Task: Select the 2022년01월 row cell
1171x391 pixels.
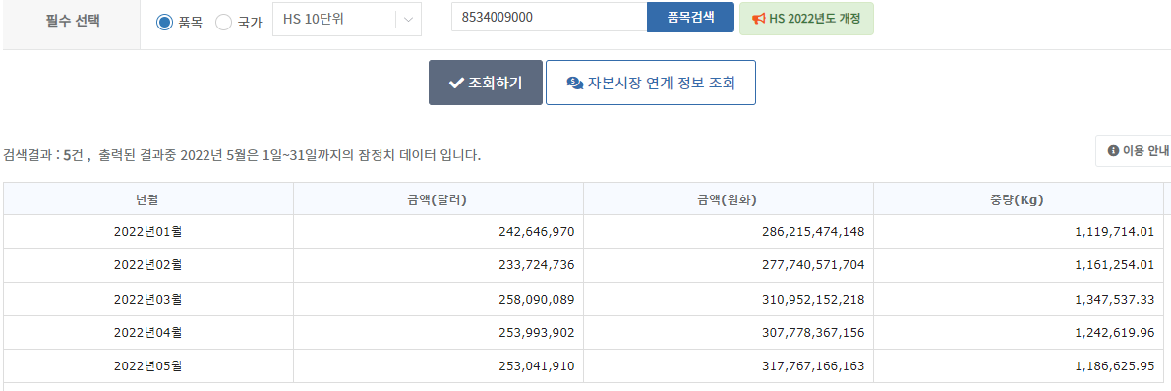Action: point(147,232)
